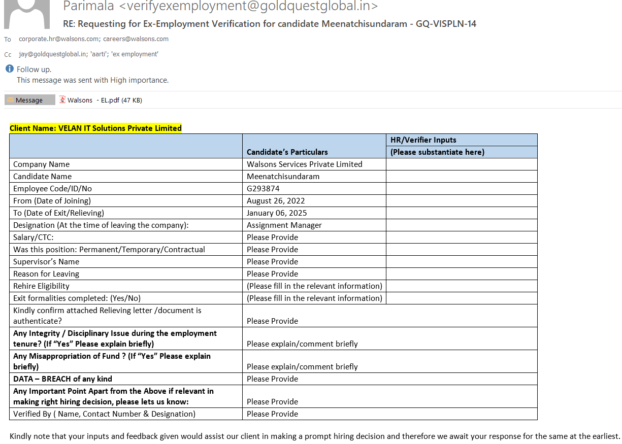Click the 'Any Important Point Apart' label
622x444 pixels.
tap(113, 396)
